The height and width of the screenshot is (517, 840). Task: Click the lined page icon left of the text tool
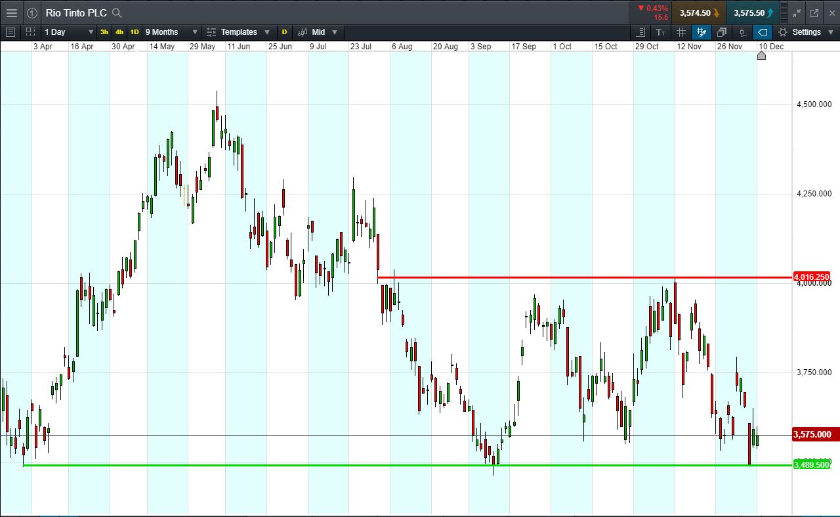(641, 32)
